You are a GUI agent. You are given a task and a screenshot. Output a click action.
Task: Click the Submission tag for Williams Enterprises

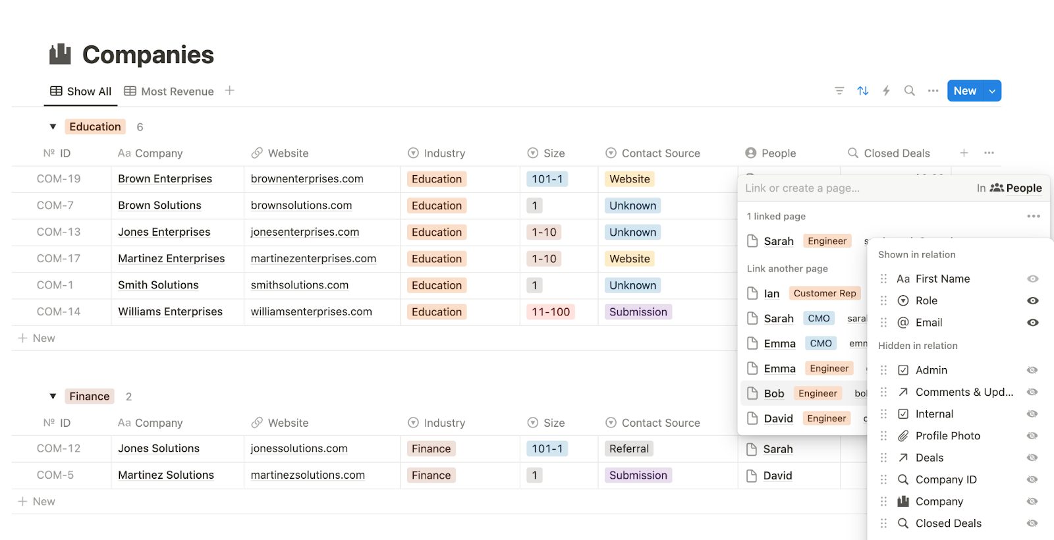638,312
